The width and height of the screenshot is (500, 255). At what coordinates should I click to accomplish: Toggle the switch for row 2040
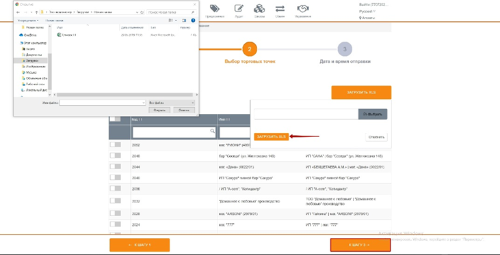pos(115,177)
